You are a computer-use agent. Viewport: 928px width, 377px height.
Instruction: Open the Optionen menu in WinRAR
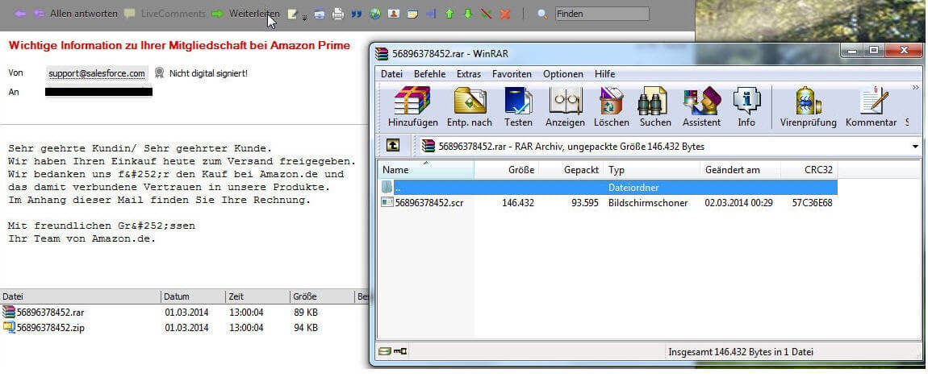pyautogui.click(x=562, y=74)
